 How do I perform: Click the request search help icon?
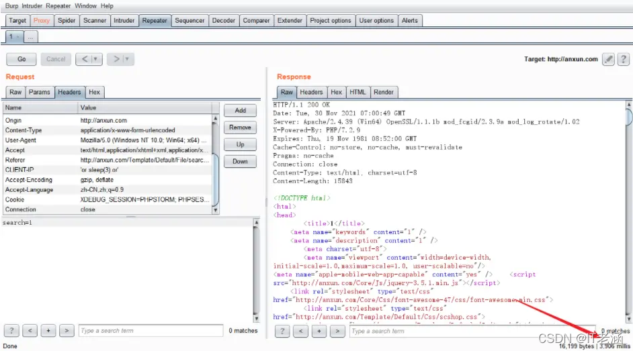tap(11, 331)
